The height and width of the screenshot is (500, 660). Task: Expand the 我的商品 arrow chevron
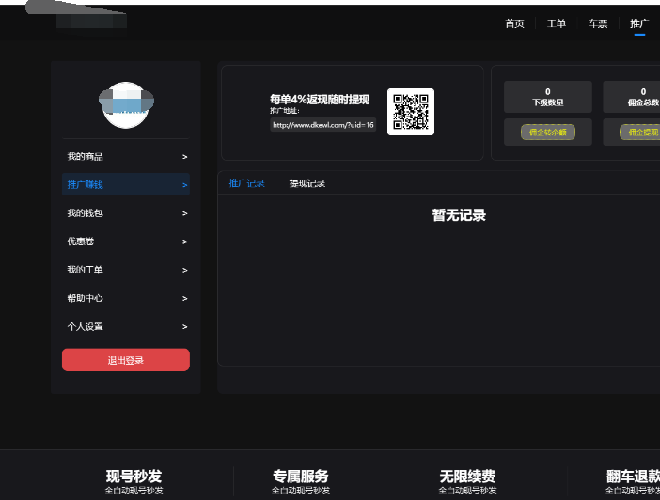coord(184,157)
